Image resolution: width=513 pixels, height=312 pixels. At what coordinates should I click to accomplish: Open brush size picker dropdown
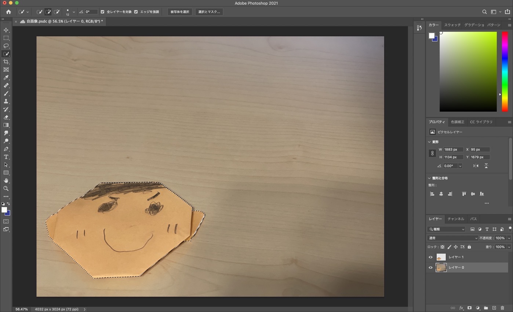tap(74, 12)
